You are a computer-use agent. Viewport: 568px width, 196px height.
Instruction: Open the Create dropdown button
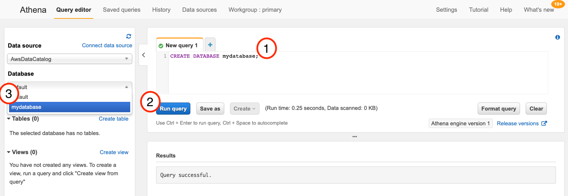244,109
